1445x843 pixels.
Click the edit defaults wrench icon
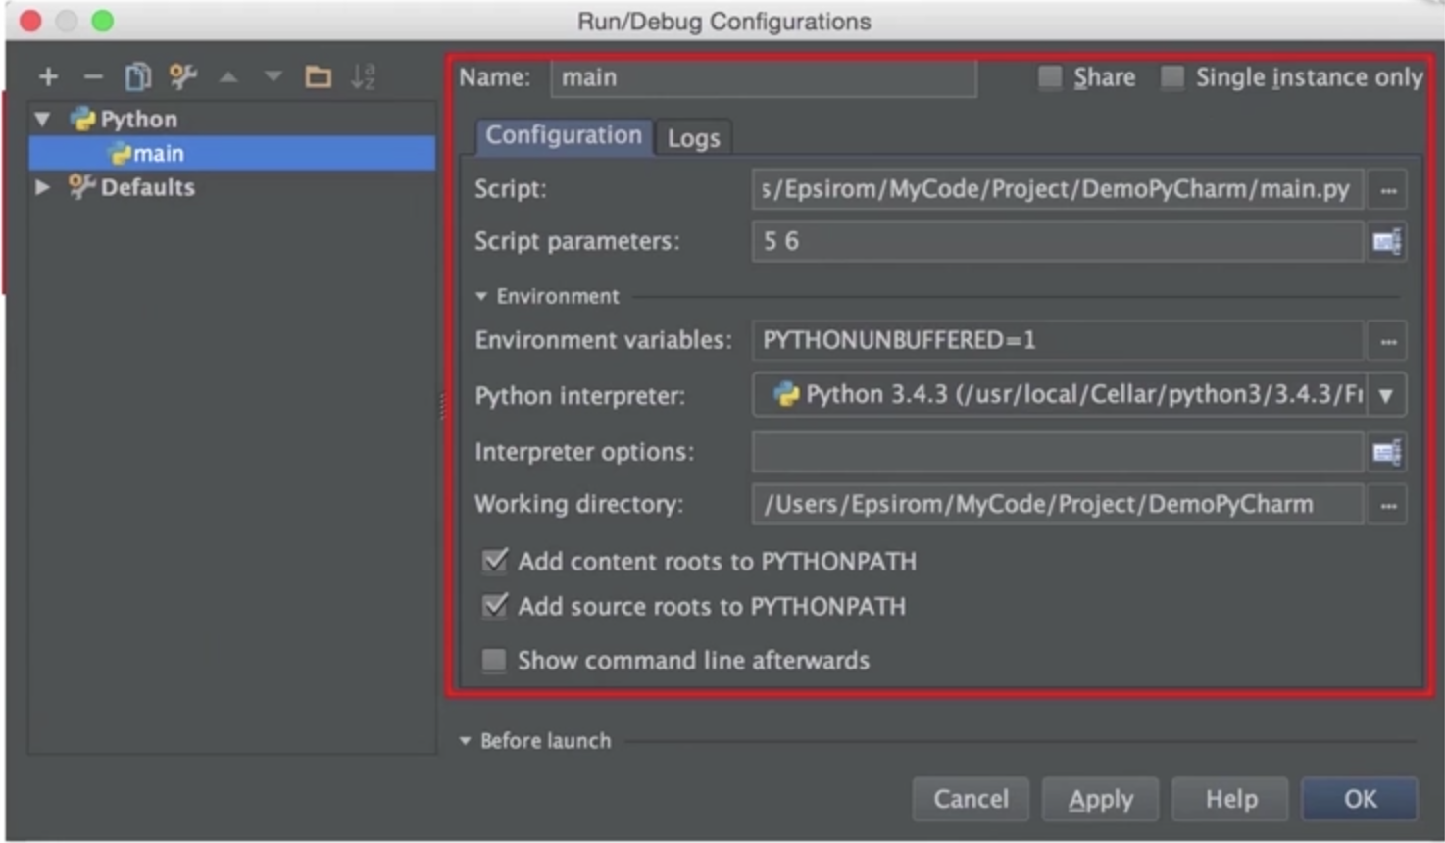tap(182, 76)
